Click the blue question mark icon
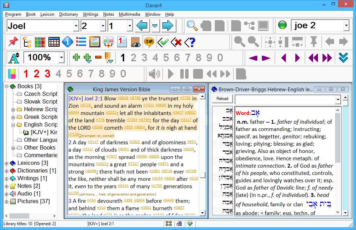 tap(190, 42)
